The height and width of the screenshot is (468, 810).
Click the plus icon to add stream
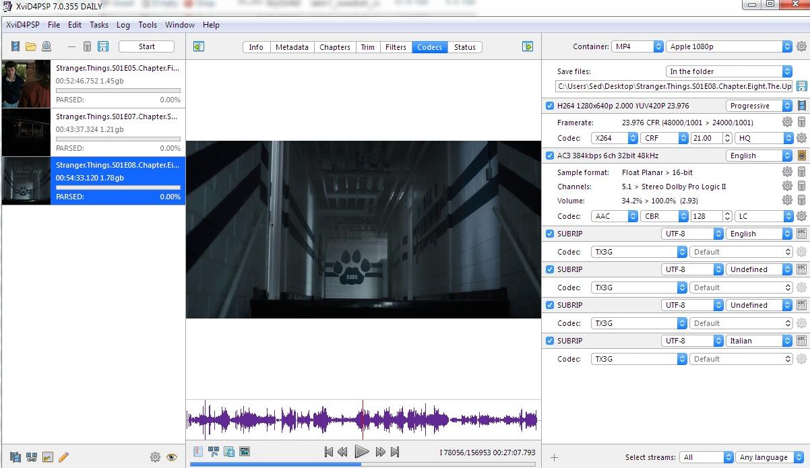(x=554, y=457)
